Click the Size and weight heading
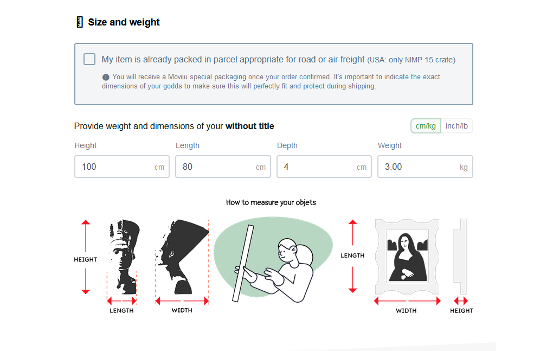Image resolution: width=540 pixels, height=351 pixels. click(124, 22)
